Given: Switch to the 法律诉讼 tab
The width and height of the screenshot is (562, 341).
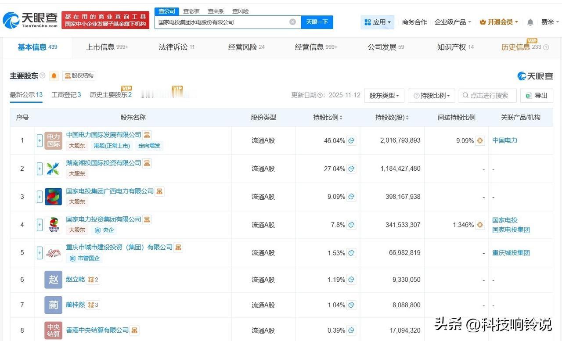Looking at the screenshot, I should tap(177, 47).
